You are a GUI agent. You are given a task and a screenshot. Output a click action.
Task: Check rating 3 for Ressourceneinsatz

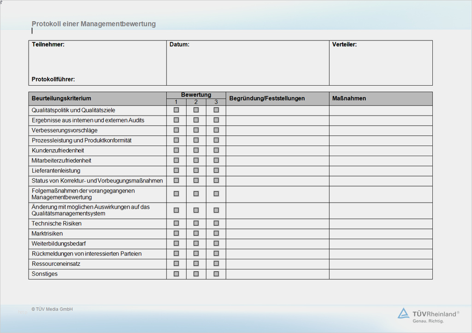216,263
